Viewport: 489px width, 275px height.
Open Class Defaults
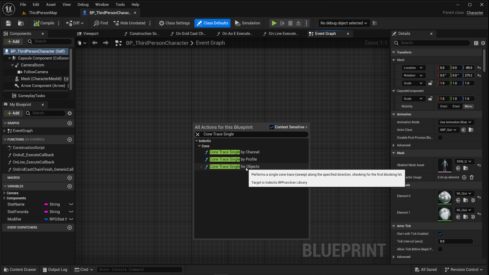[x=212, y=23]
